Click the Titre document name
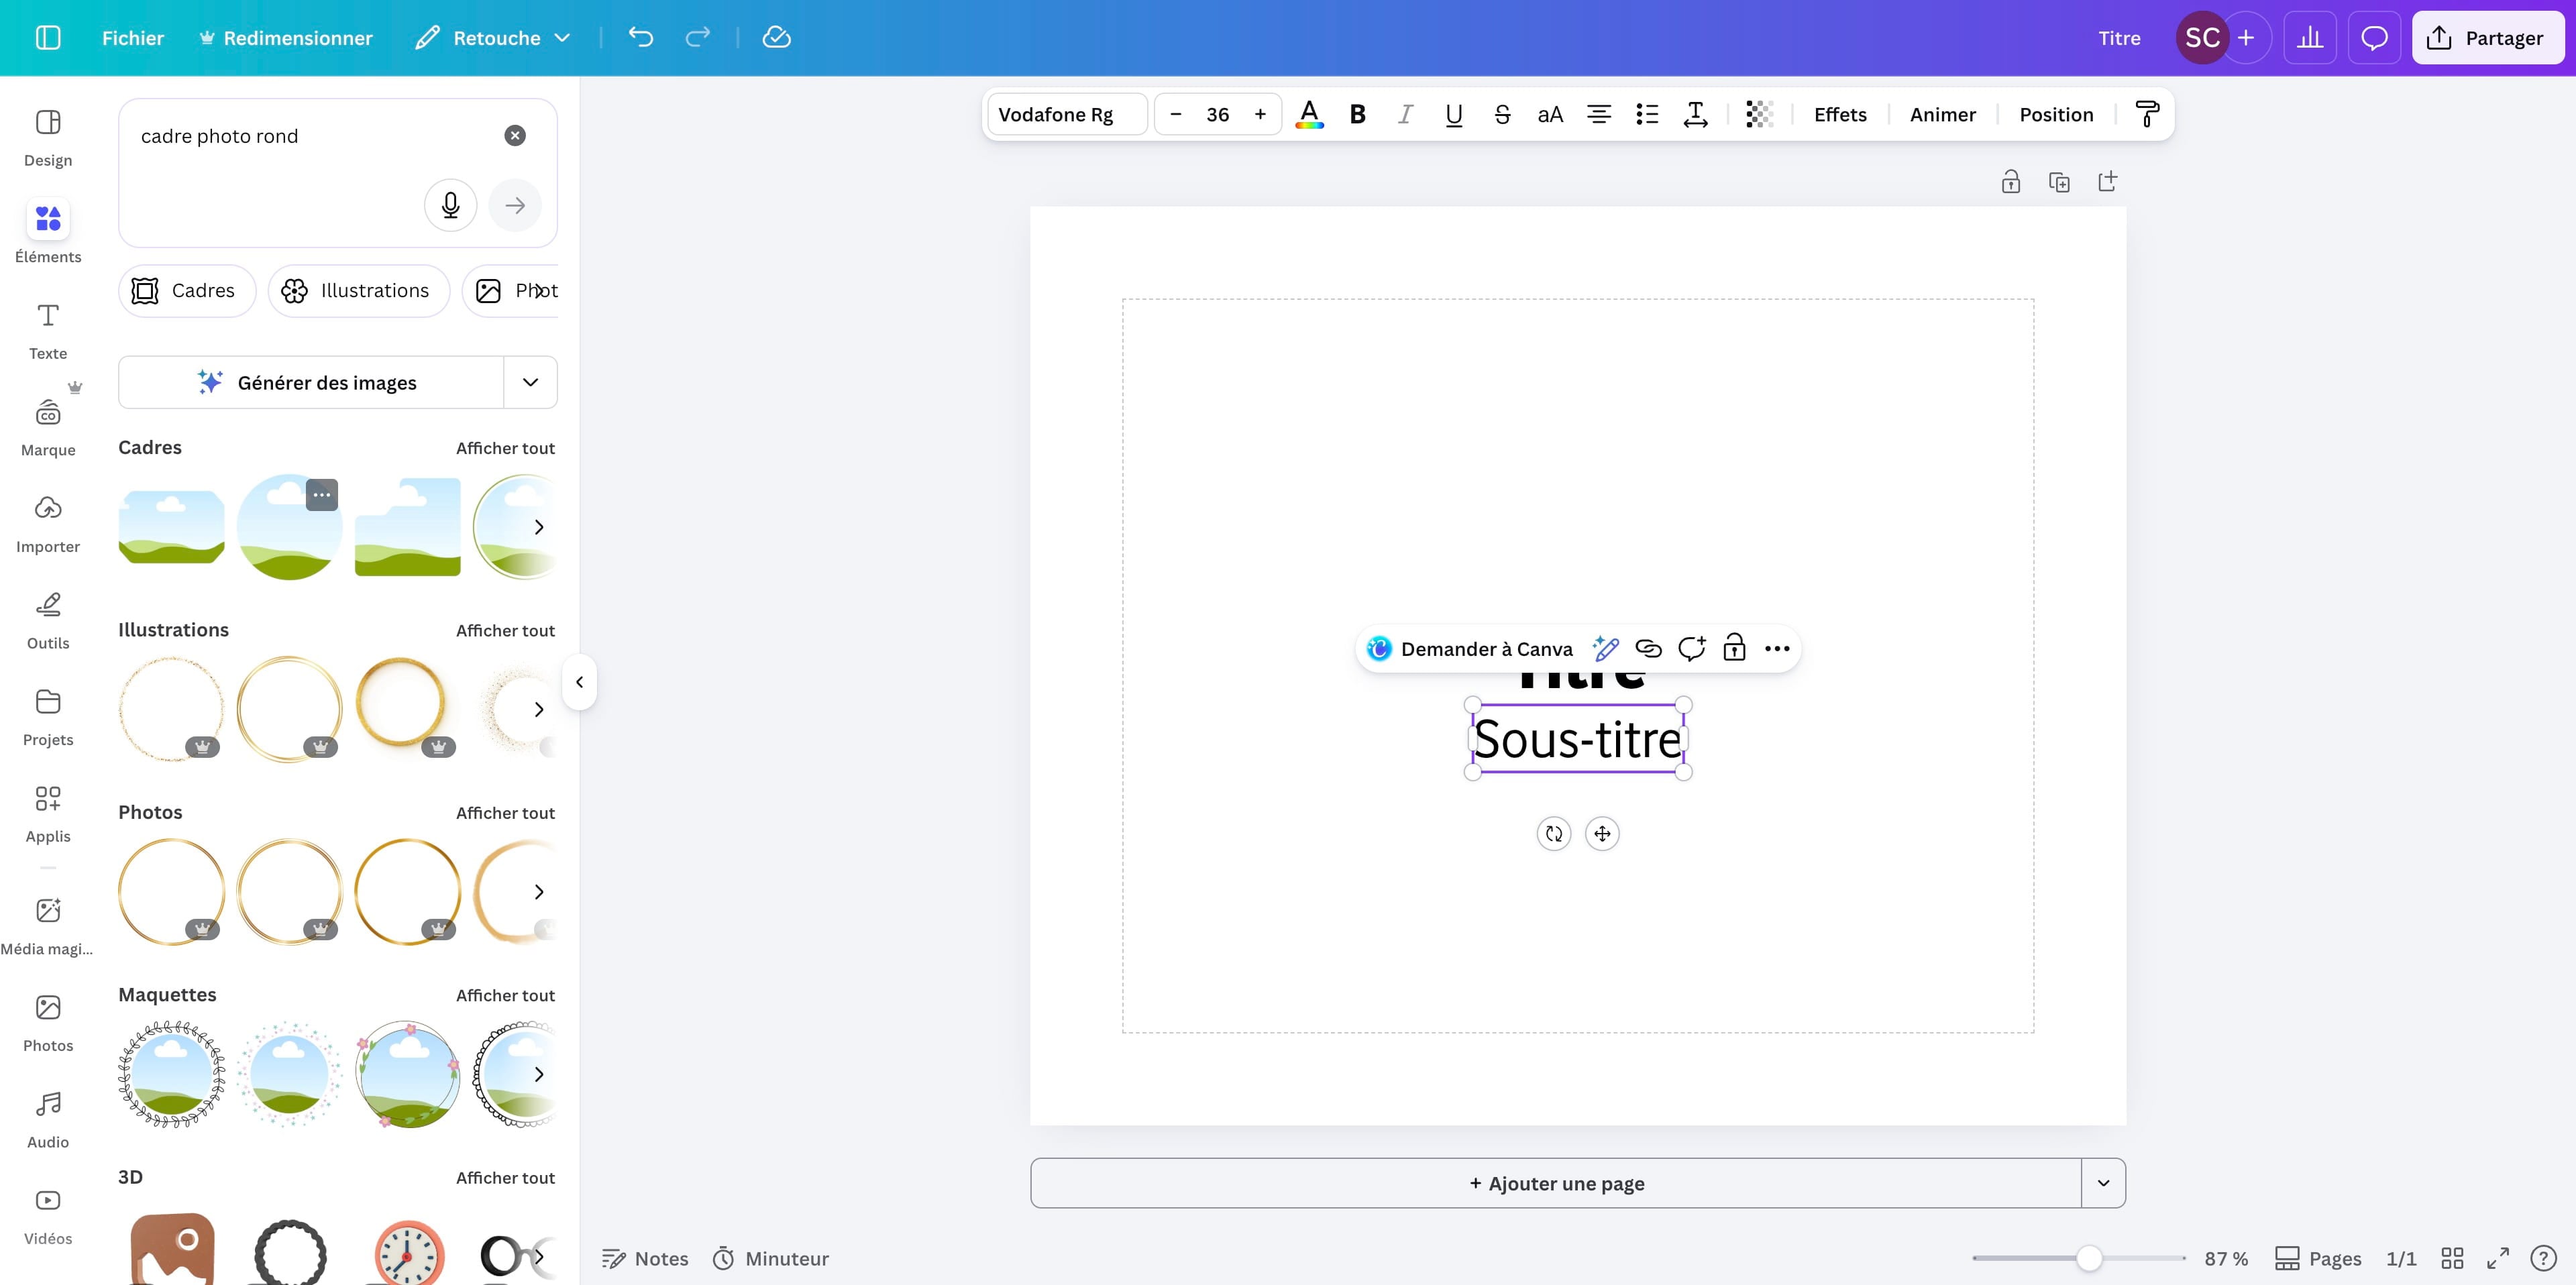The height and width of the screenshot is (1285, 2576). (2119, 38)
